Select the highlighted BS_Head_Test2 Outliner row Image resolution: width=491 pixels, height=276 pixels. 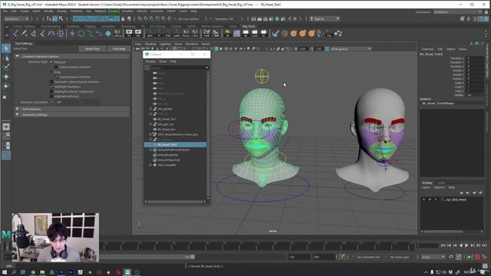coord(175,145)
